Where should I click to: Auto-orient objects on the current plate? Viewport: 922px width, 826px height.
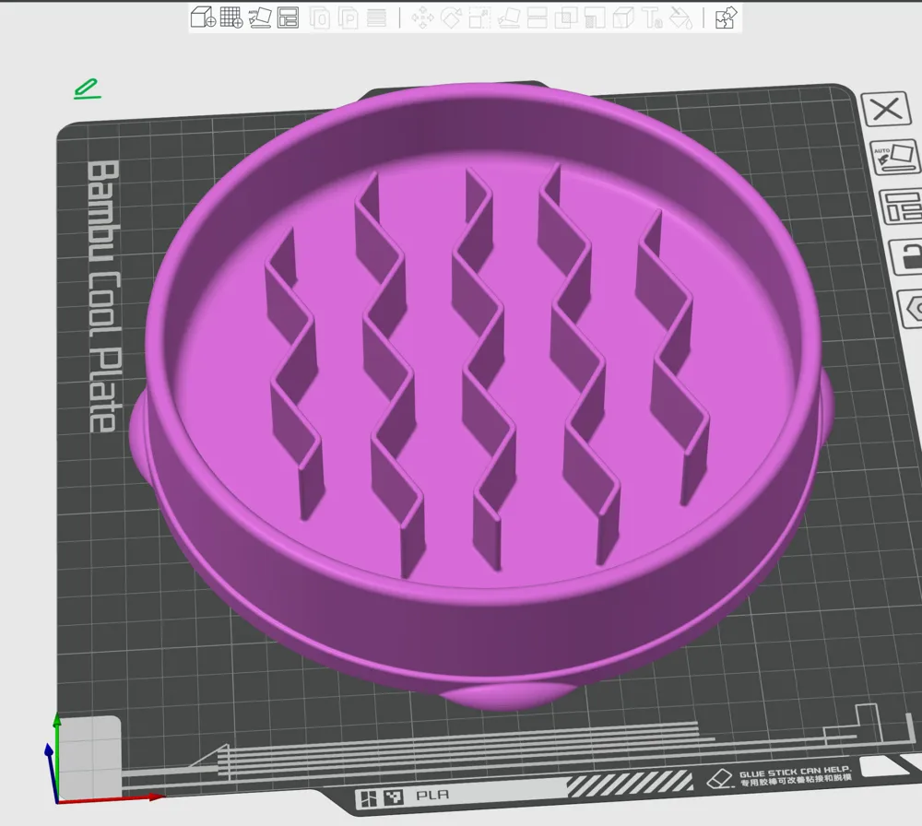click(893, 157)
